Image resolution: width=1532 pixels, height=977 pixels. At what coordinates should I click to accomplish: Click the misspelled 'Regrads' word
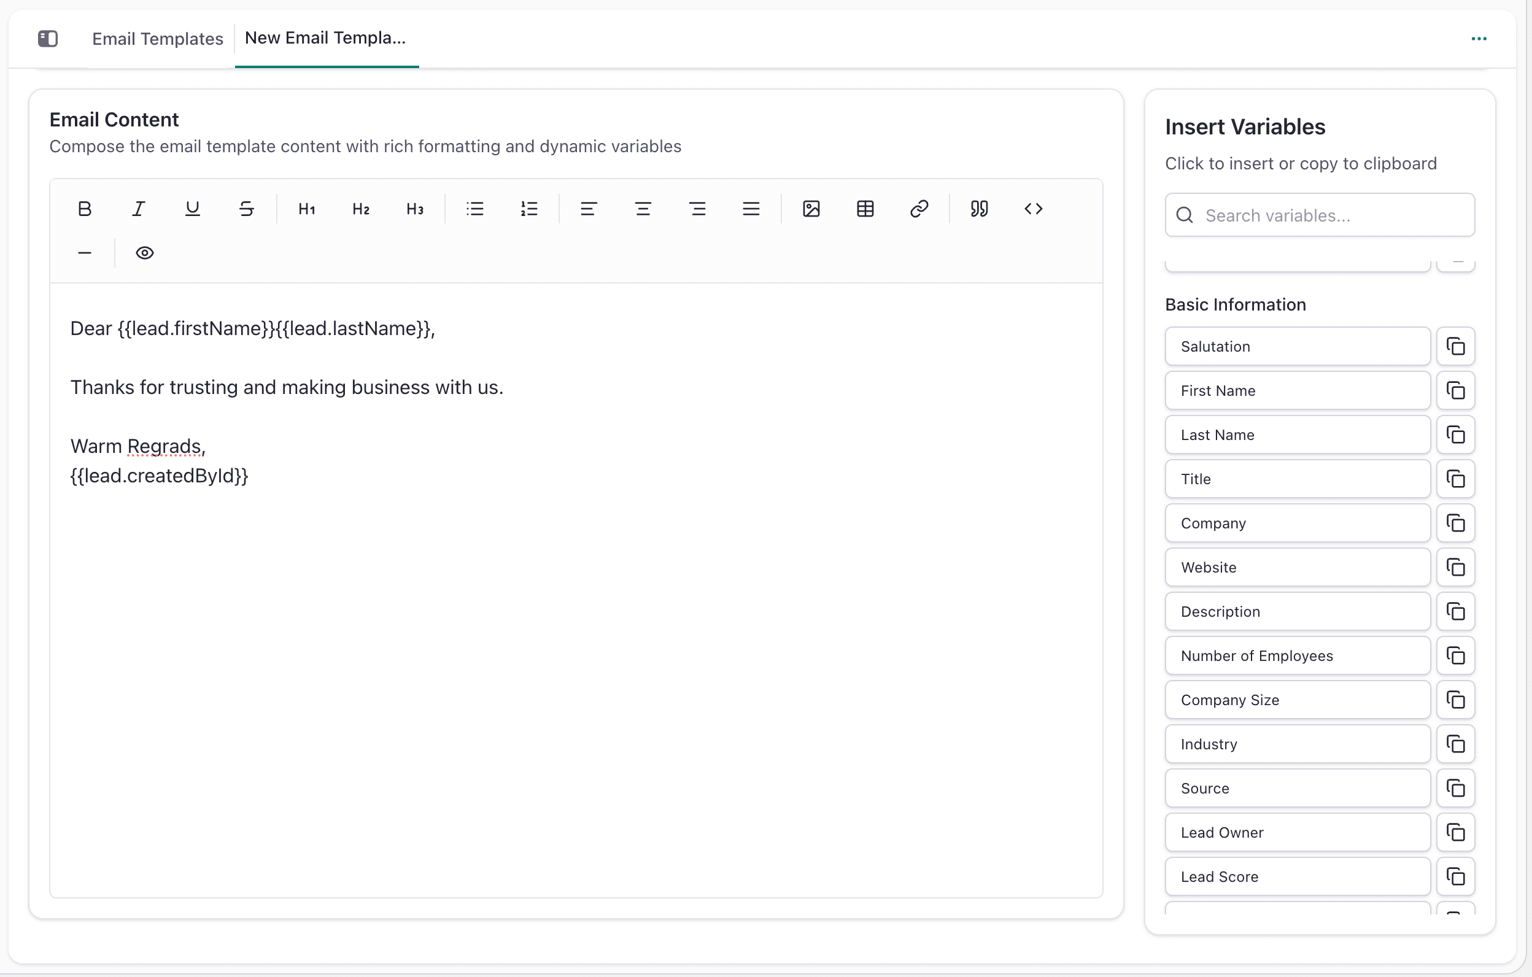pyautogui.click(x=164, y=447)
